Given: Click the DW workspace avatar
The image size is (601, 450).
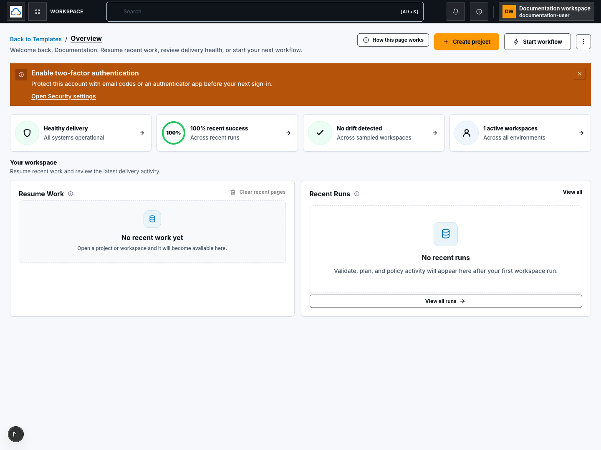Looking at the screenshot, I should (509, 12).
